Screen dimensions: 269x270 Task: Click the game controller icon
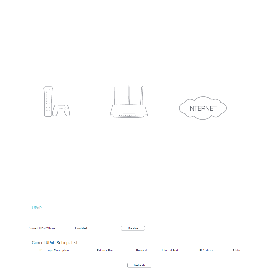[61, 111]
